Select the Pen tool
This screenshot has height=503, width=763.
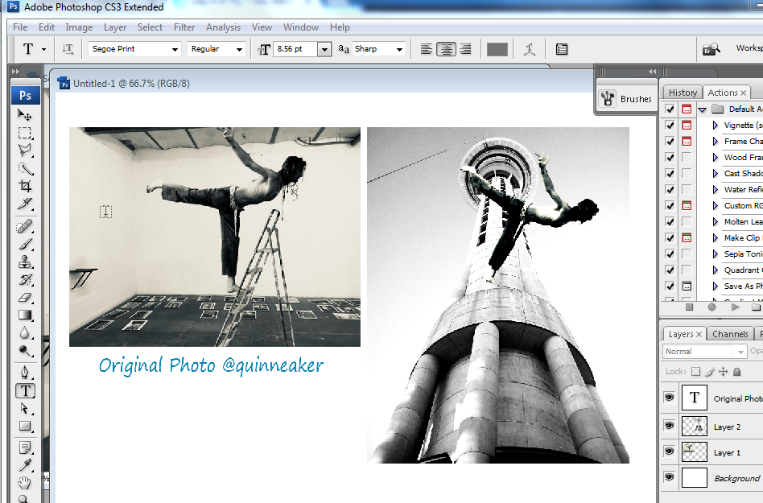point(24,373)
